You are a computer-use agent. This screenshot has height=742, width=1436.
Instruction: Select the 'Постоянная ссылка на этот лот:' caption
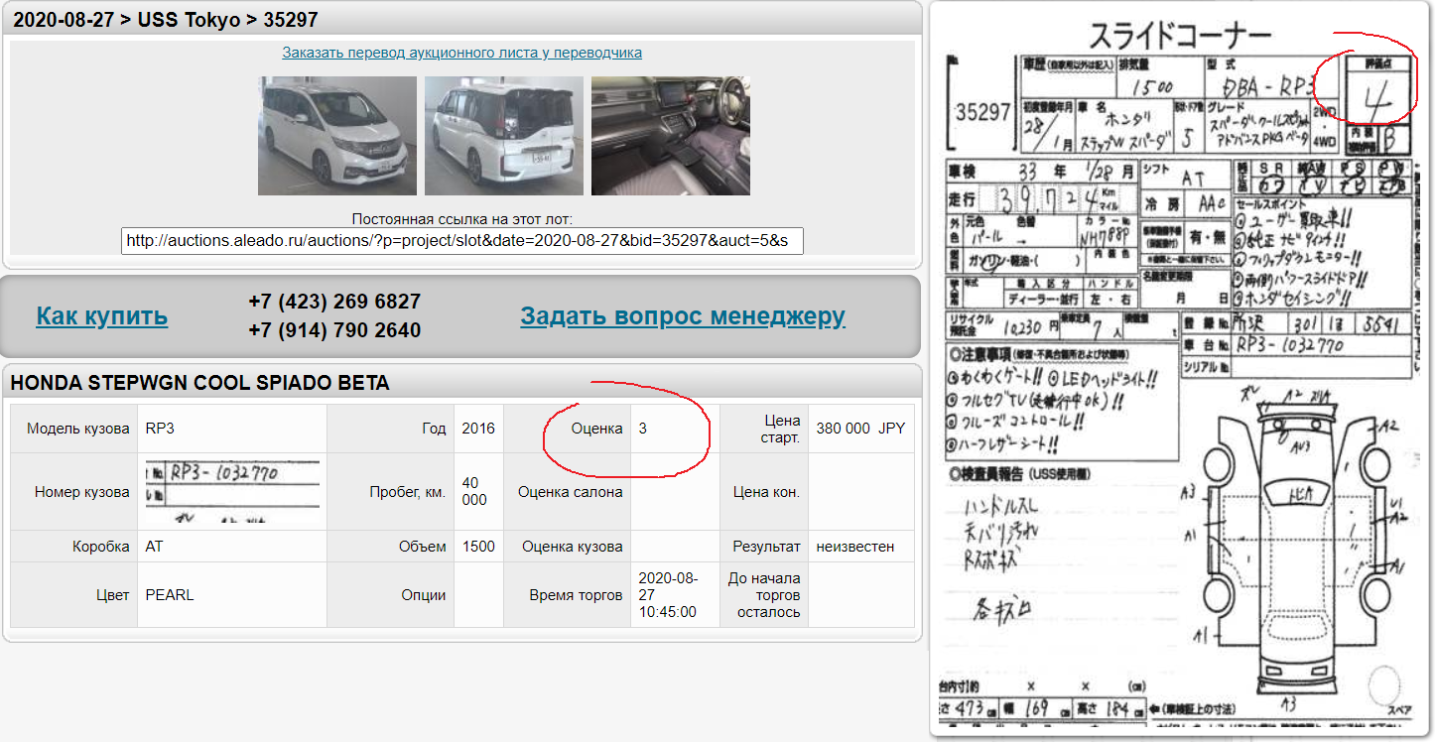tap(461, 219)
